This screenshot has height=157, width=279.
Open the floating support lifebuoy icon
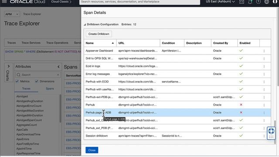point(271,131)
